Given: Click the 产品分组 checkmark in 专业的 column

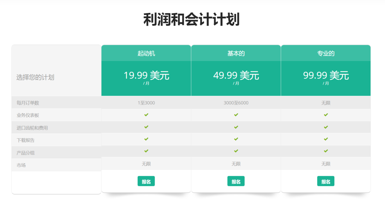Looking at the screenshot, I should [326, 151].
